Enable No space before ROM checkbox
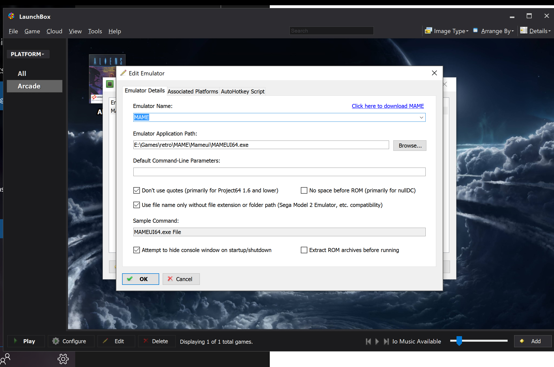The height and width of the screenshot is (367, 554). click(304, 191)
